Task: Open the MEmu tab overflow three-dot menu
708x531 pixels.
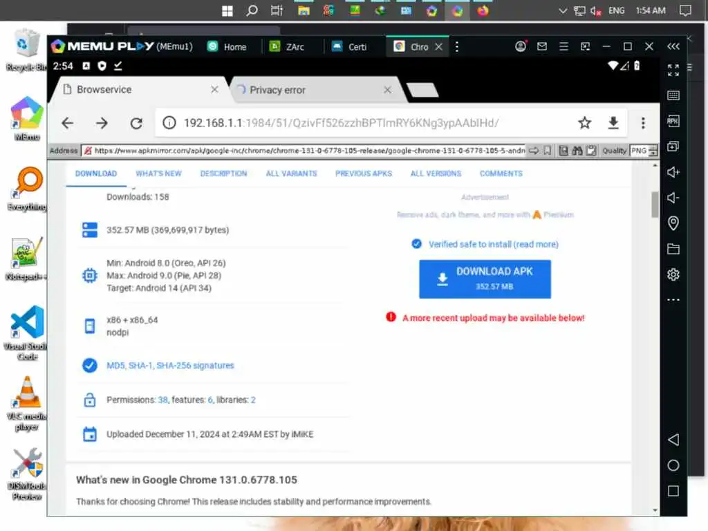Action: coord(457,46)
